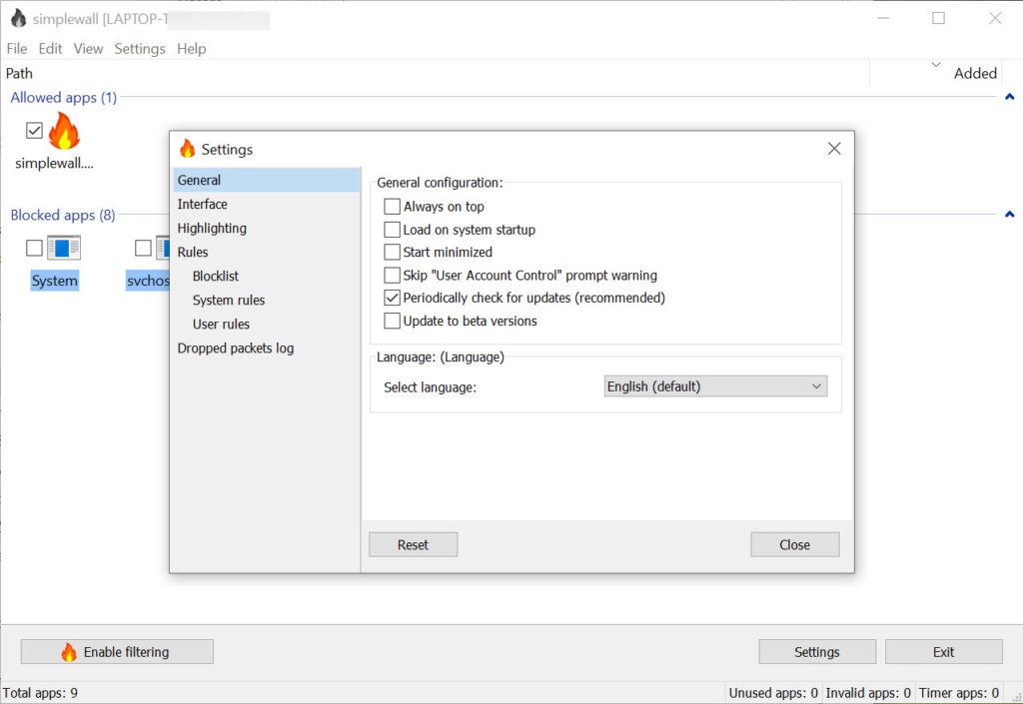
Task: Click the svchost app icon in Blocked apps
Action: pyautogui.click(x=162, y=248)
